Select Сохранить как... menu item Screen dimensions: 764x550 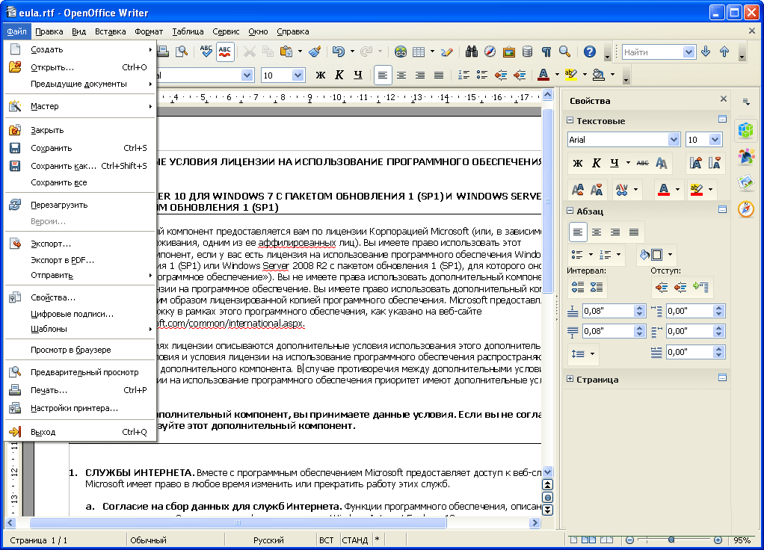pyautogui.click(x=80, y=166)
